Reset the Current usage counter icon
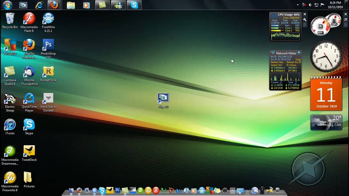The height and width of the screenshot is (196, 349). pos(281,82)
